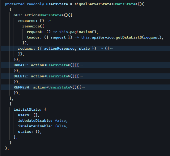Click the REFRESH property key

tap(21, 87)
